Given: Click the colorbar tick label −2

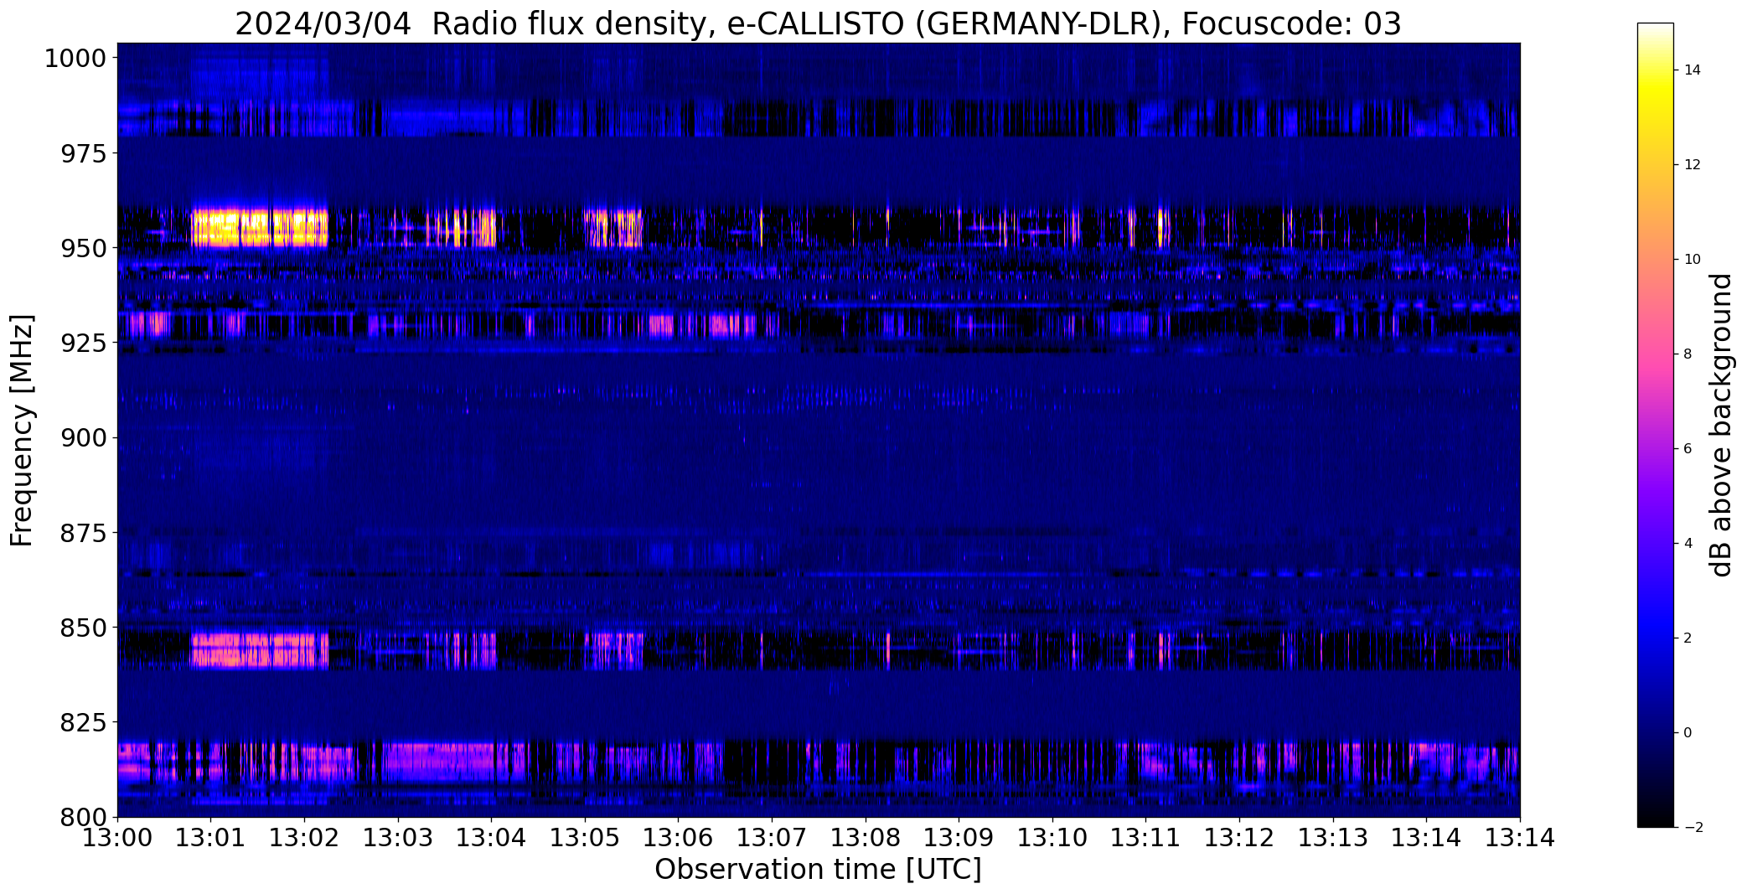Looking at the screenshot, I should pyautogui.click(x=1693, y=827).
